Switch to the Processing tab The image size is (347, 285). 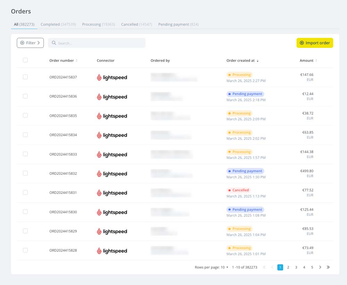(x=99, y=24)
